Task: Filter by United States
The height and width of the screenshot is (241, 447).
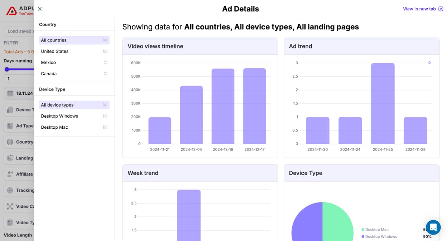Action: pyautogui.click(x=74, y=51)
